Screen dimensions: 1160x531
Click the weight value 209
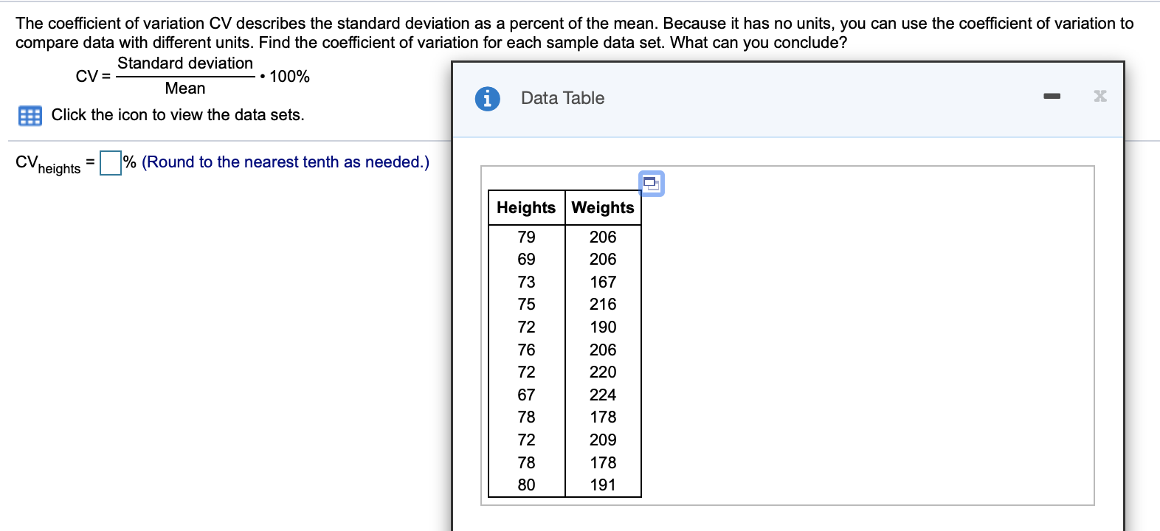603,440
